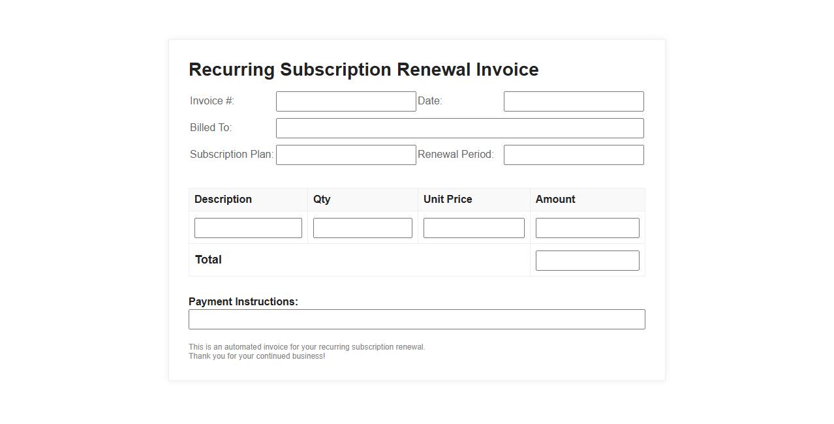Click the Unit Price input field

pyautogui.click(x=474, y=228)
